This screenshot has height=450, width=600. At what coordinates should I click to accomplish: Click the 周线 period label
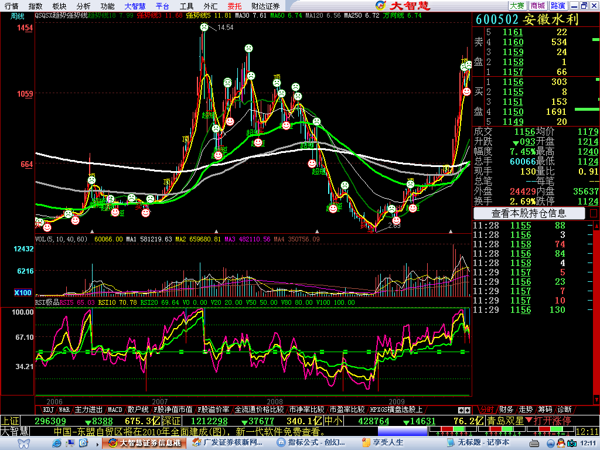[x=17, y=16]
